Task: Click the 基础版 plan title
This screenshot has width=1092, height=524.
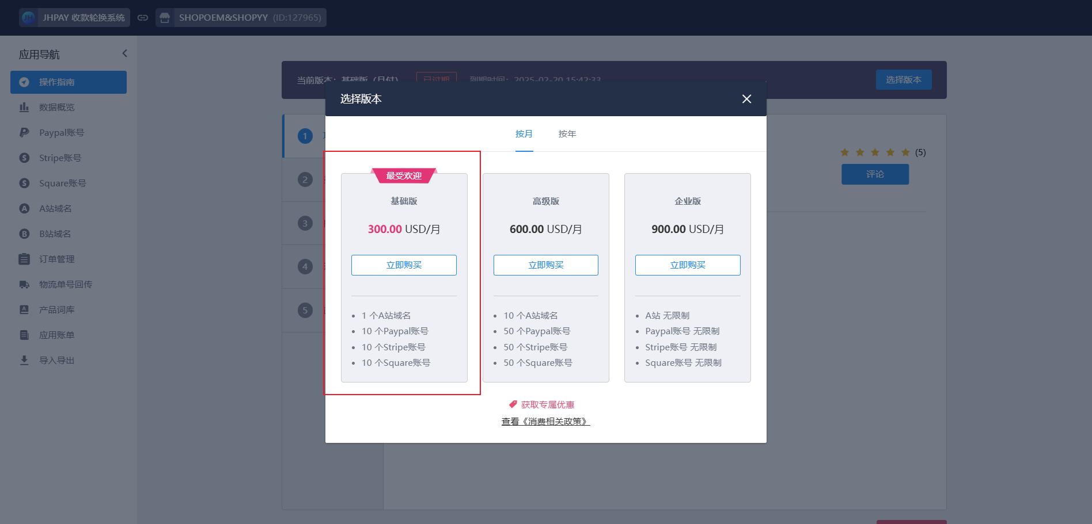Action: 404,201
